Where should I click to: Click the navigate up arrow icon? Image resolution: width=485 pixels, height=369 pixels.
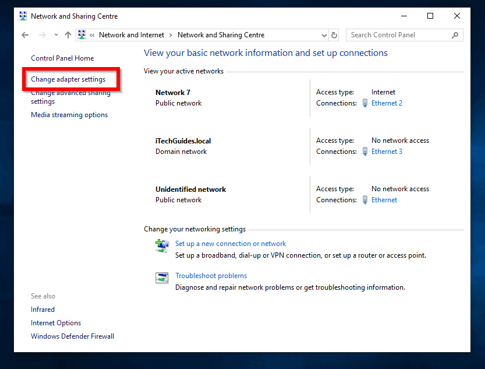point(68,35)
